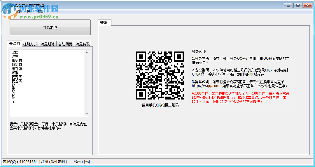
Task: Open the 注册 menu
Action: point(8,12)
